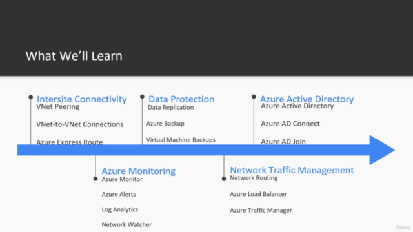
Task: Select the Data Protection heading
Action: [x=181, y=99]
